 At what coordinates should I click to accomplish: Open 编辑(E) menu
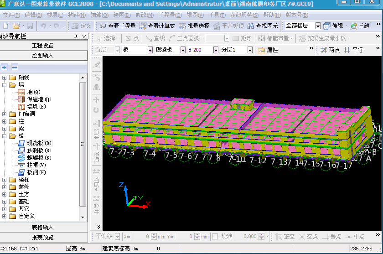click(x=33, y=15)
